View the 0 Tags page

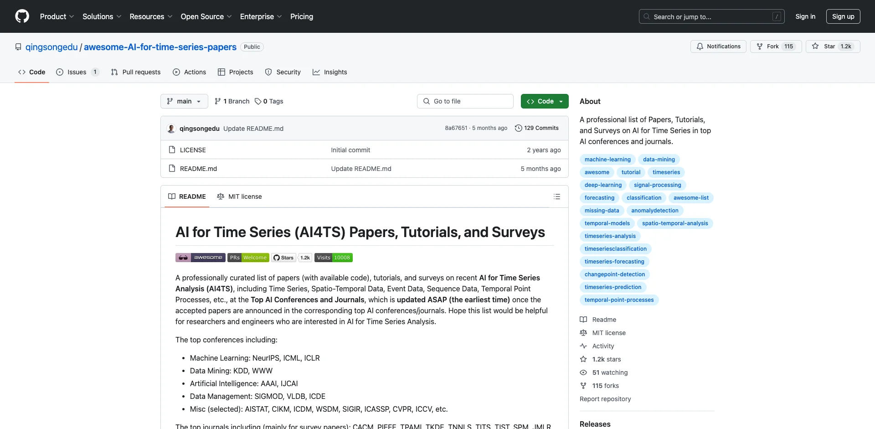coord(269,101)
